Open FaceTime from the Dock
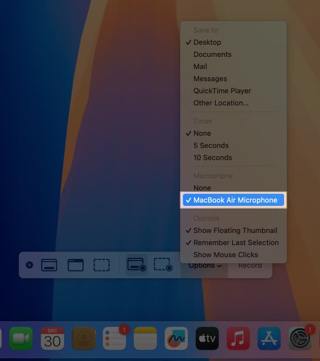 coord(21,338)
